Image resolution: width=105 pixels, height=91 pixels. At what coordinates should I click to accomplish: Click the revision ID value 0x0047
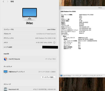82,26
